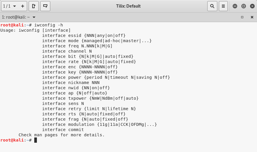This screenshot has width=257, height=152.
Task: Click the typed iwconfig -h command
Action: point(48,25)
